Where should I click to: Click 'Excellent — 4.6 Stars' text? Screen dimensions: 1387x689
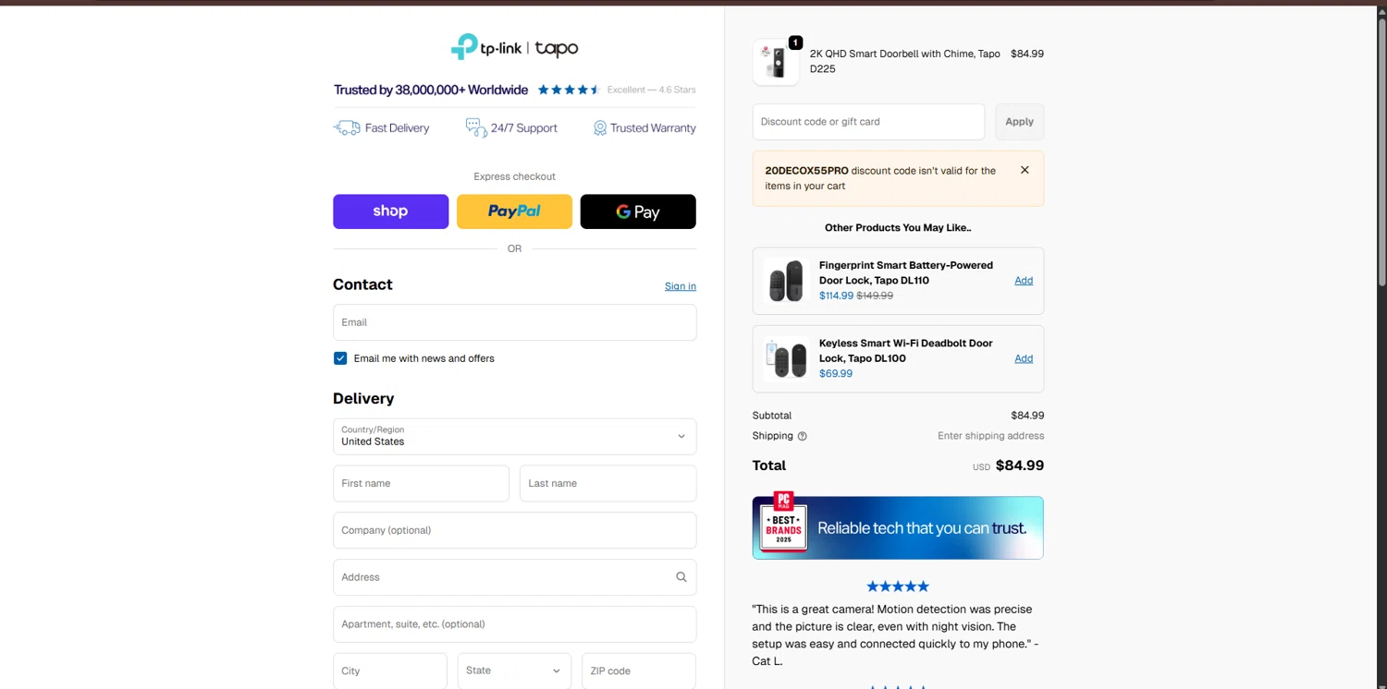(651, 90)
